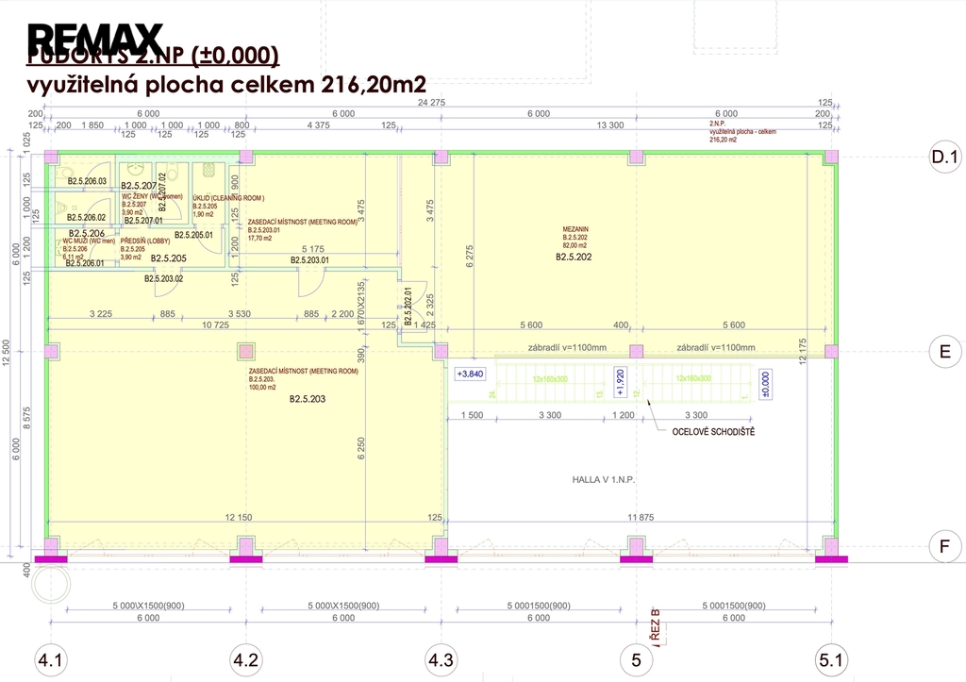Select the grid marker circle 4.2

point(245,661)
